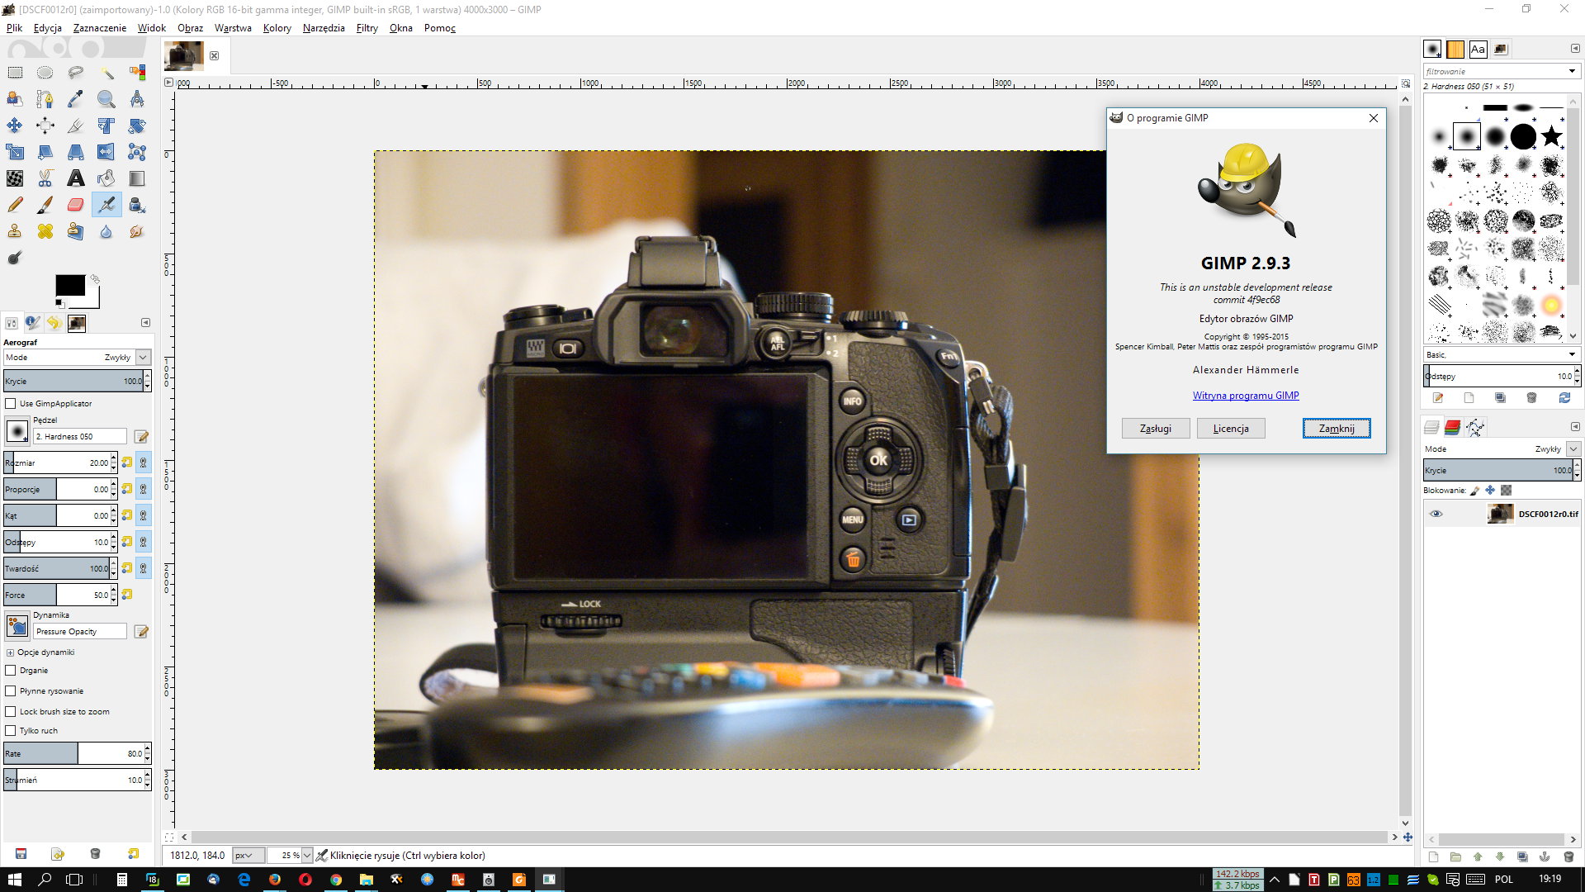
Task: Click the Zamknij button
Action: [1336, 429]
